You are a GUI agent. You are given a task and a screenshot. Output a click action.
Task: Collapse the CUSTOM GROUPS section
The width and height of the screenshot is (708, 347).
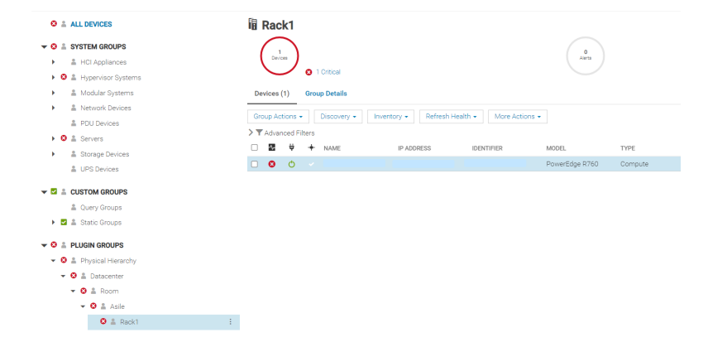44,192
